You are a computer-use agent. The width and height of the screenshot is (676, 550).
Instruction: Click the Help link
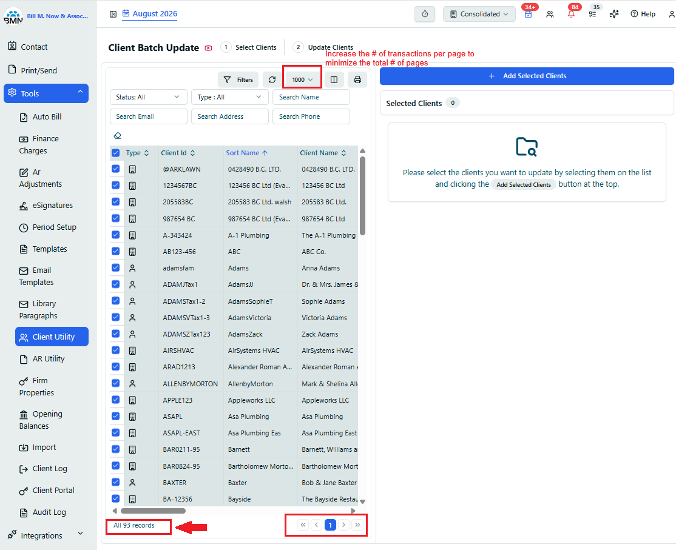[643, 14]
